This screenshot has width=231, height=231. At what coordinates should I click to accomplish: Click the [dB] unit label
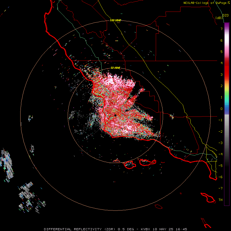click(x=219, y=18)
